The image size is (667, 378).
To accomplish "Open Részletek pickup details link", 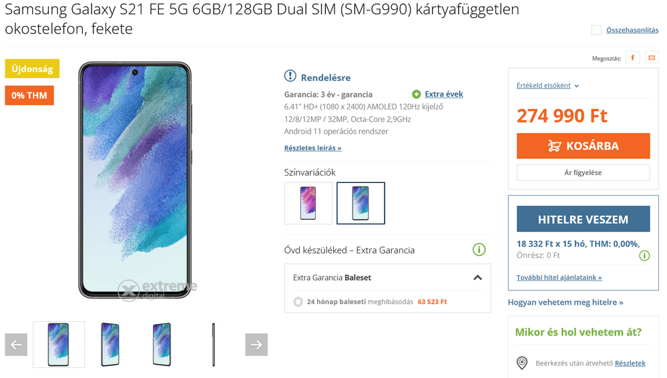I will [x=630, y=363].
